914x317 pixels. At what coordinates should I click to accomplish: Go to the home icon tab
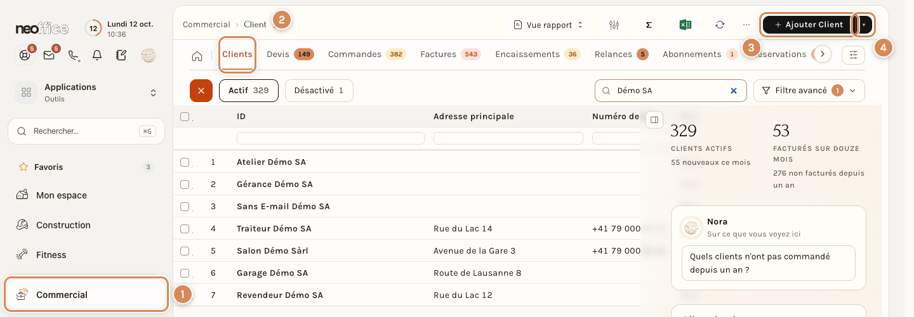(197, 56)
